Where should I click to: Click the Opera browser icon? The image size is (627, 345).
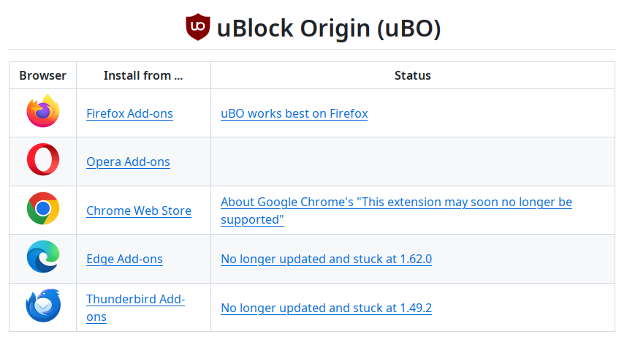[43, 159]
